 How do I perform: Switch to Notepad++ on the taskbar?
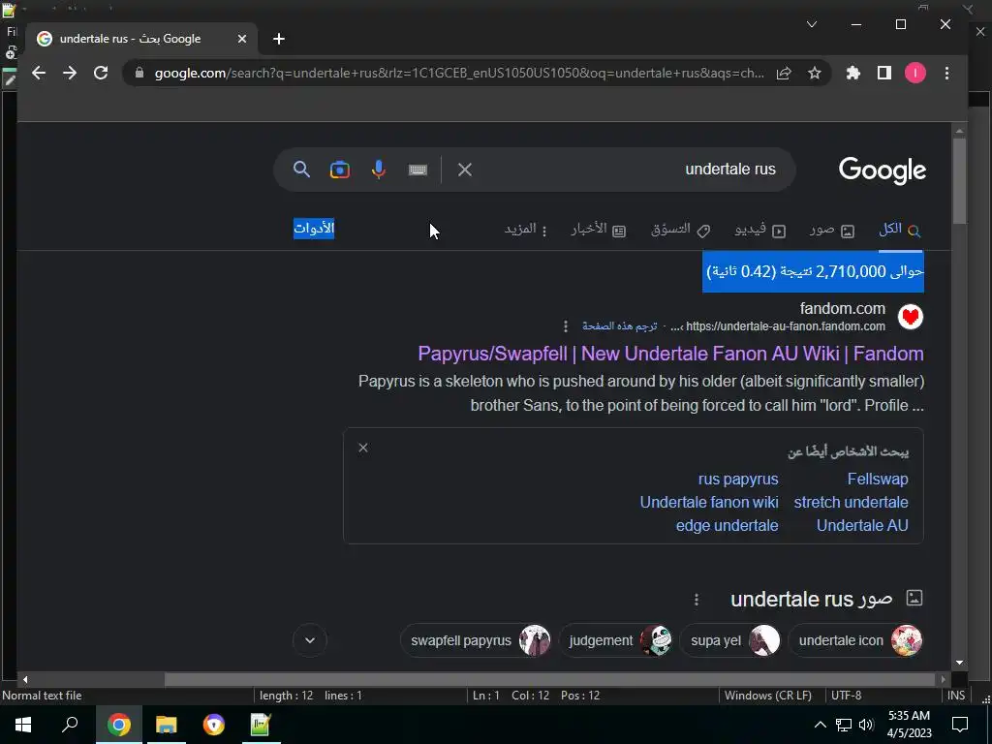(261, 725)
